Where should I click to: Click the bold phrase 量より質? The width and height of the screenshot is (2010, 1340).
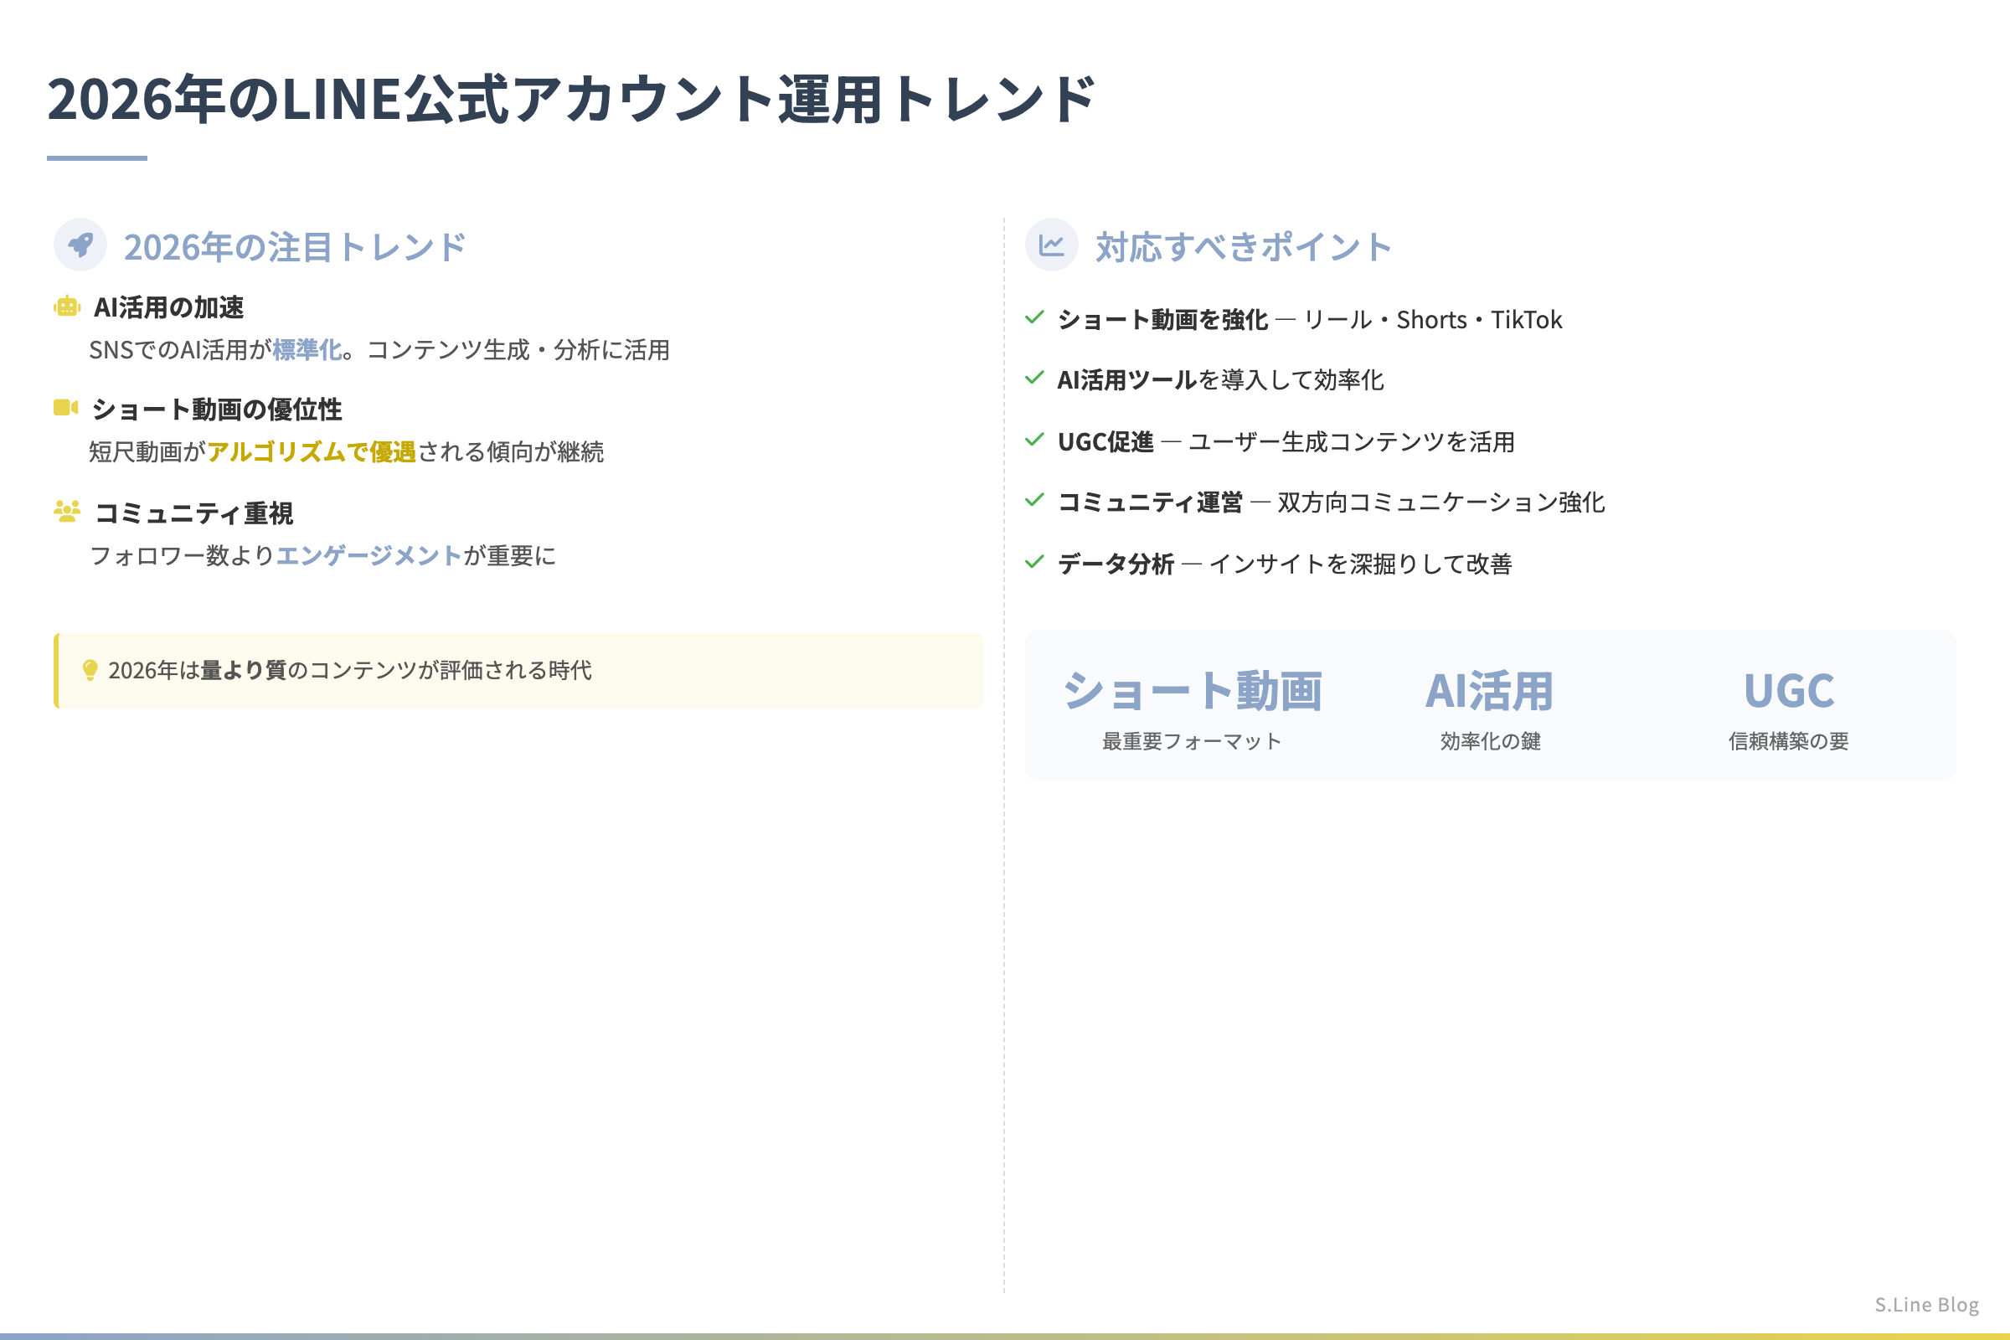[x=244, y=670]
